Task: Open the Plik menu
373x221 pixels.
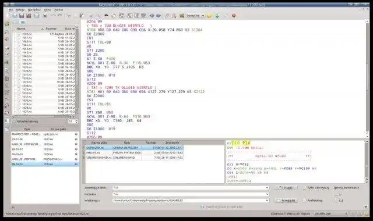Action: [x=10, y=10]
